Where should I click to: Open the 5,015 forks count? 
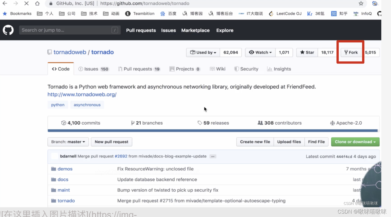370,52
